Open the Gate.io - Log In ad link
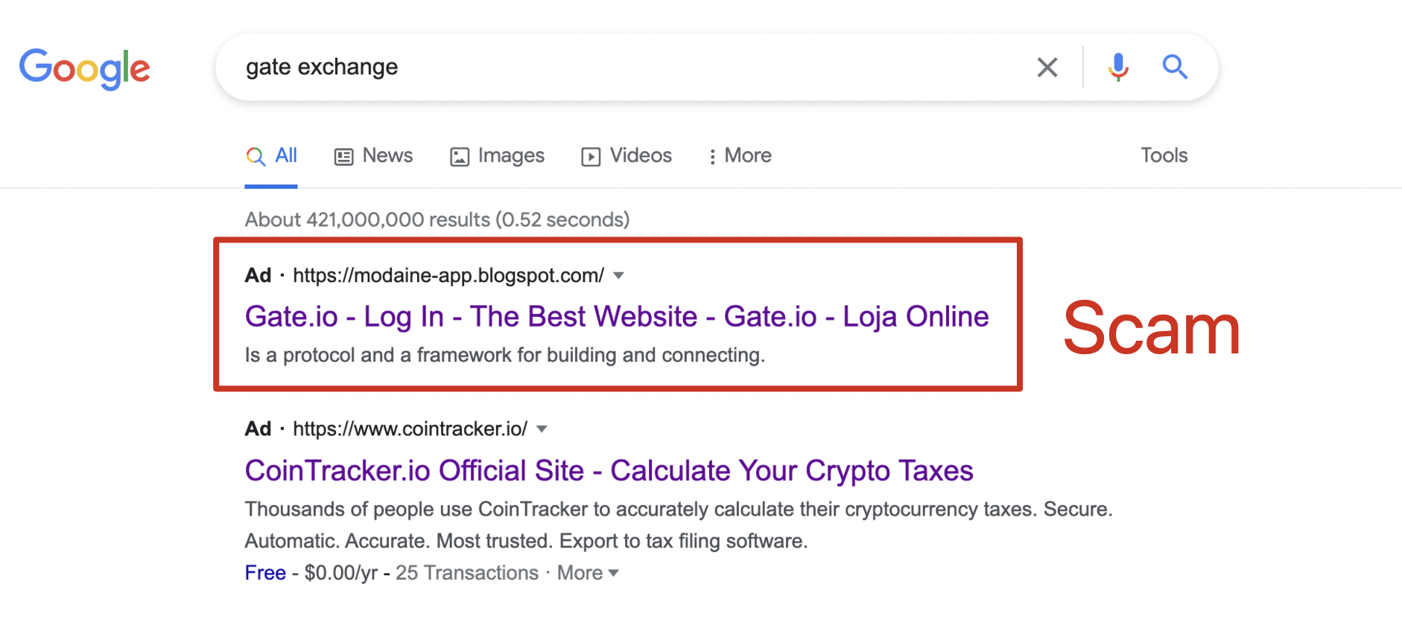This screenshot has height=625, width=1402. [617, 317]
